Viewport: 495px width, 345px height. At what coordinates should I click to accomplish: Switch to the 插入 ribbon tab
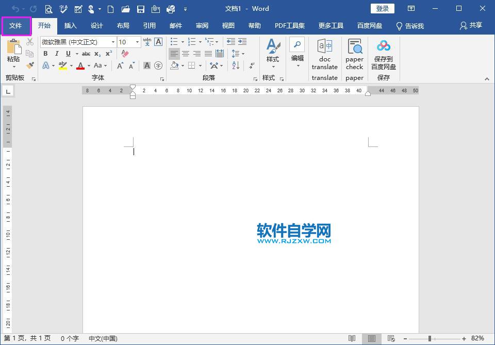pyautogui.click(x=70, y=25)
